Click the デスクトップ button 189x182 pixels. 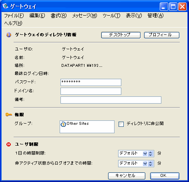[121, 35]
